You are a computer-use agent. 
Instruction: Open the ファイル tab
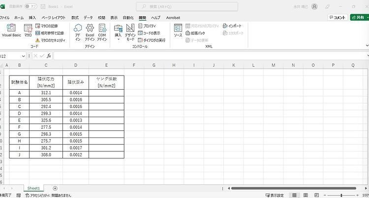(x=4, y=18)
